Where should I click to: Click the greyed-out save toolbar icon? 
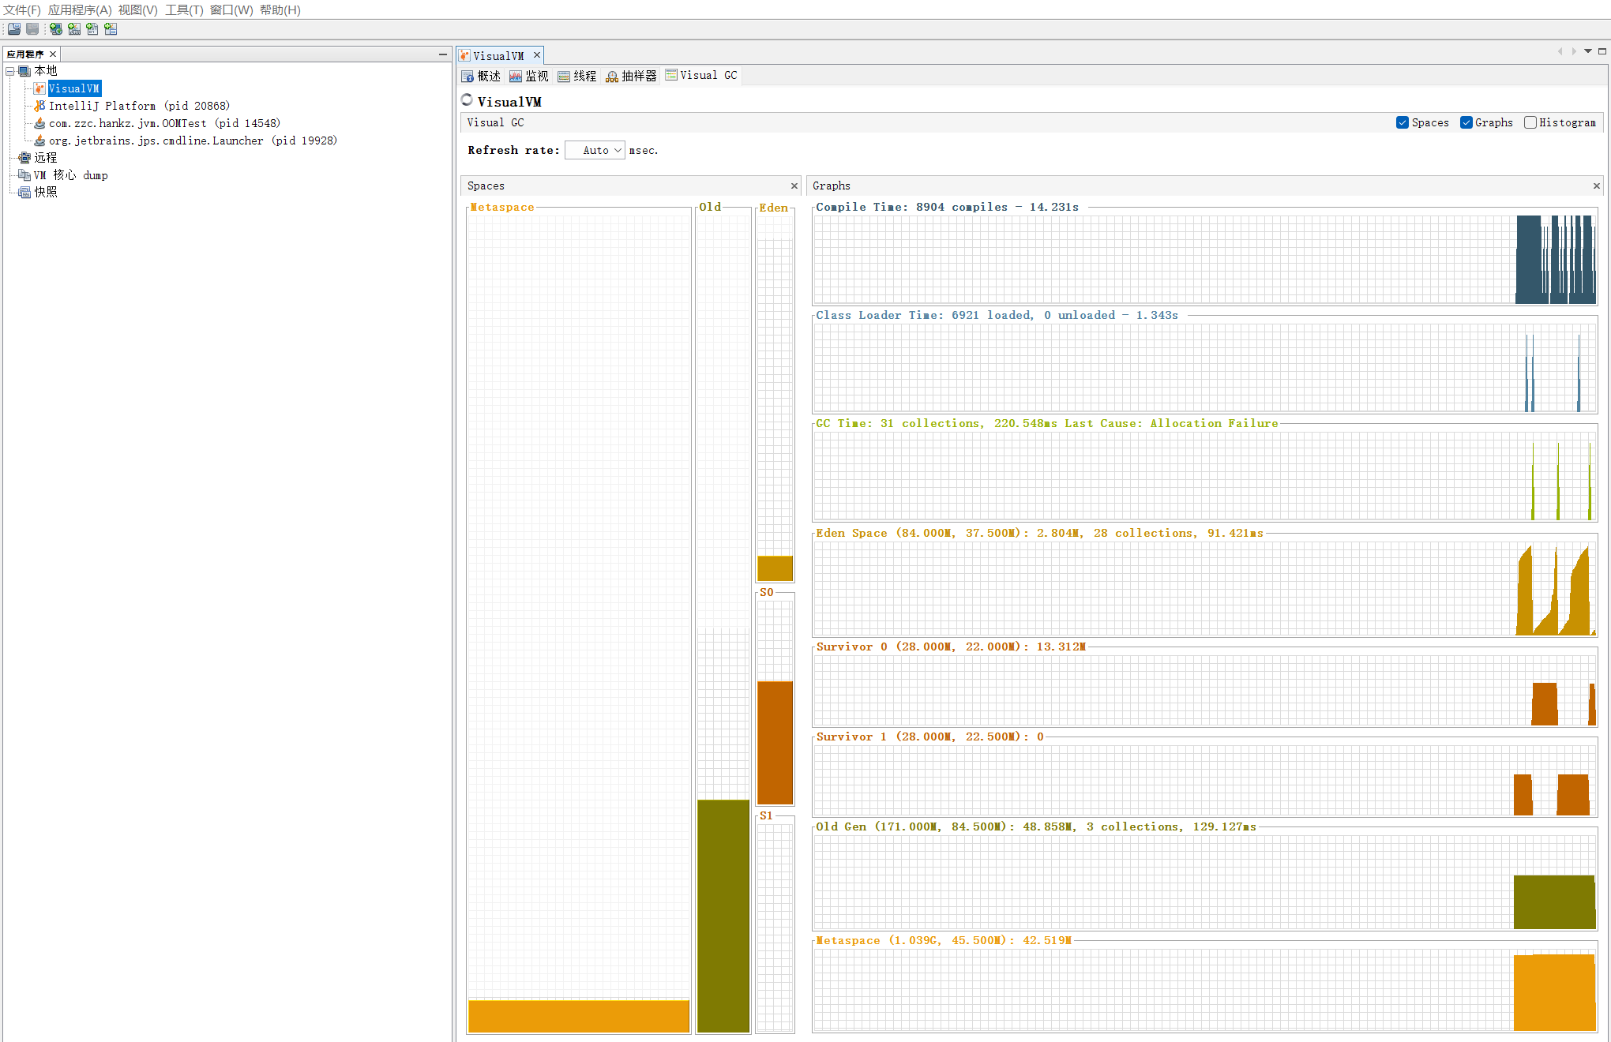32,29
